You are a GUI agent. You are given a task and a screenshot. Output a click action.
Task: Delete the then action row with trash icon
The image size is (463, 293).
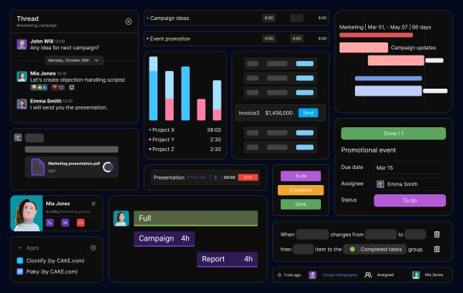pyautogui.click(x=437, y=249)
